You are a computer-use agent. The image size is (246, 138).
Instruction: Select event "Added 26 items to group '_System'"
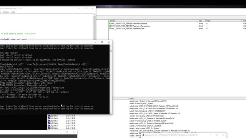[141, 103]
